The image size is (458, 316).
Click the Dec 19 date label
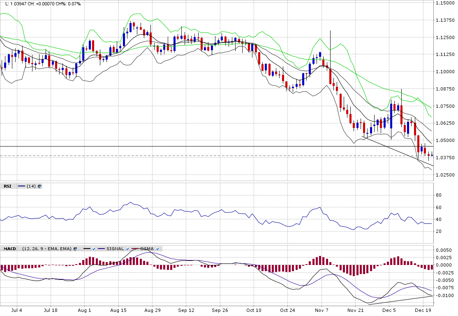point(423,310)
